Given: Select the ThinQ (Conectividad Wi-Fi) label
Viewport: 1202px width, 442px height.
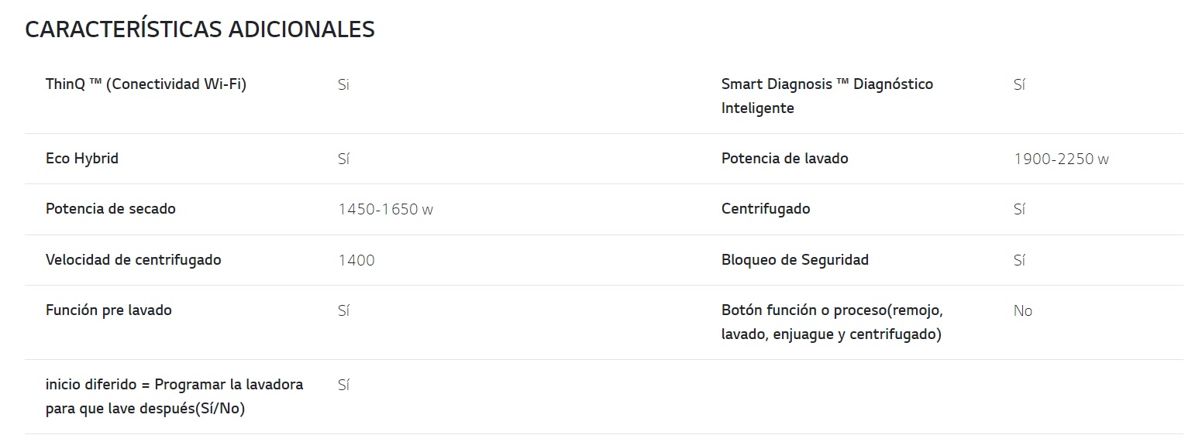Looking at the screenshot, I should (146, 84).
